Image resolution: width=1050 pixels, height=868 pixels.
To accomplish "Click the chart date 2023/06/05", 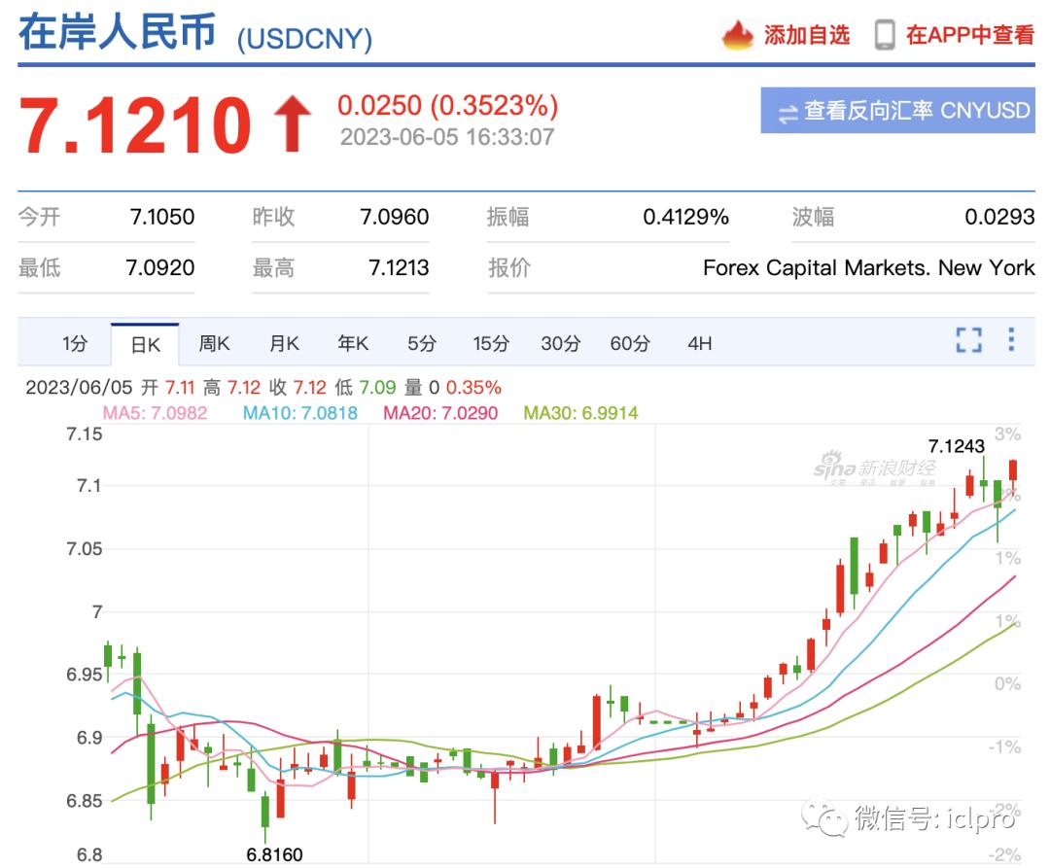I will click(x=79, y=388).
